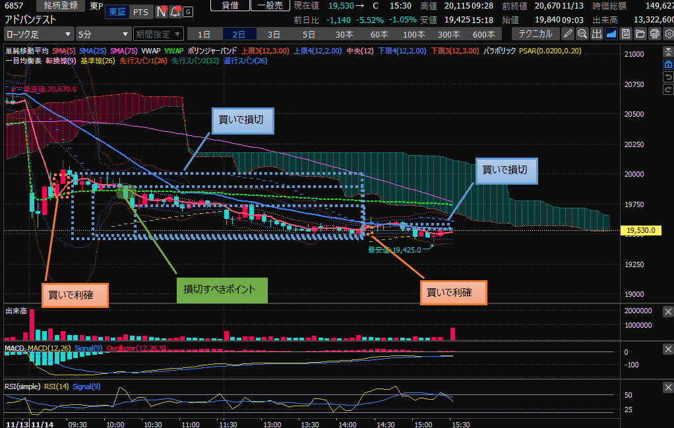Open chart settings gear icon

pyautogui.click(x=668, y=34)
